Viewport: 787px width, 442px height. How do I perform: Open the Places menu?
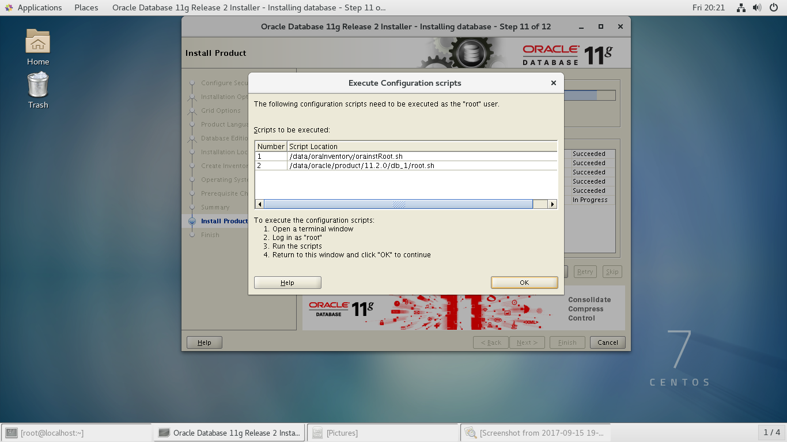[x=86, y=7]
